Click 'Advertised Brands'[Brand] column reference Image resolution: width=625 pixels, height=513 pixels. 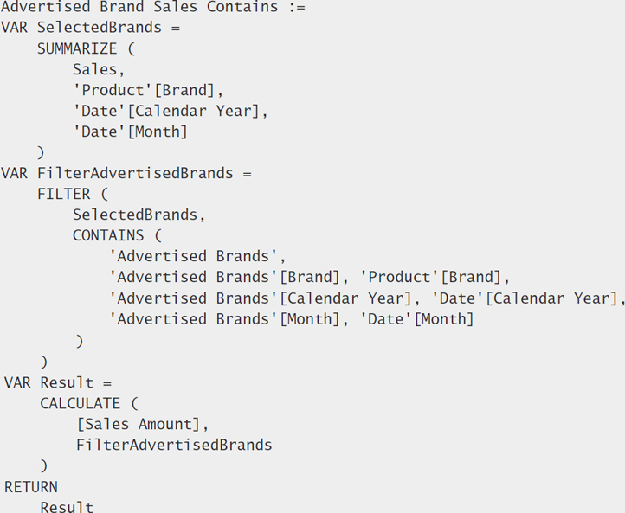[224, 277]
